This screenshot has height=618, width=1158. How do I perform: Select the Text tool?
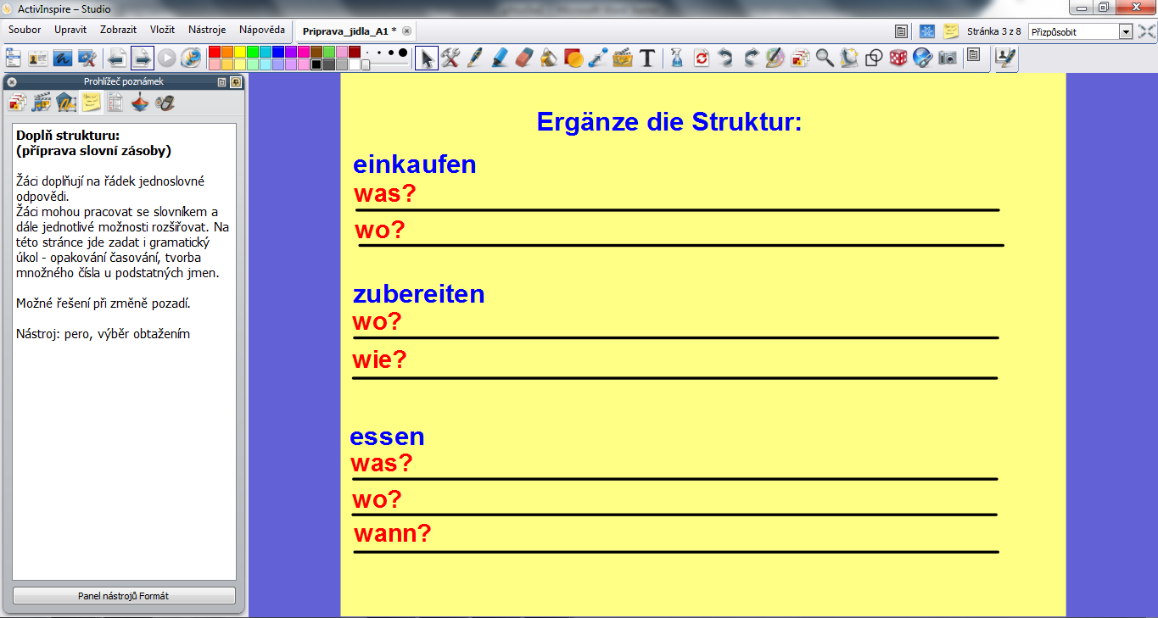point(647,58)
